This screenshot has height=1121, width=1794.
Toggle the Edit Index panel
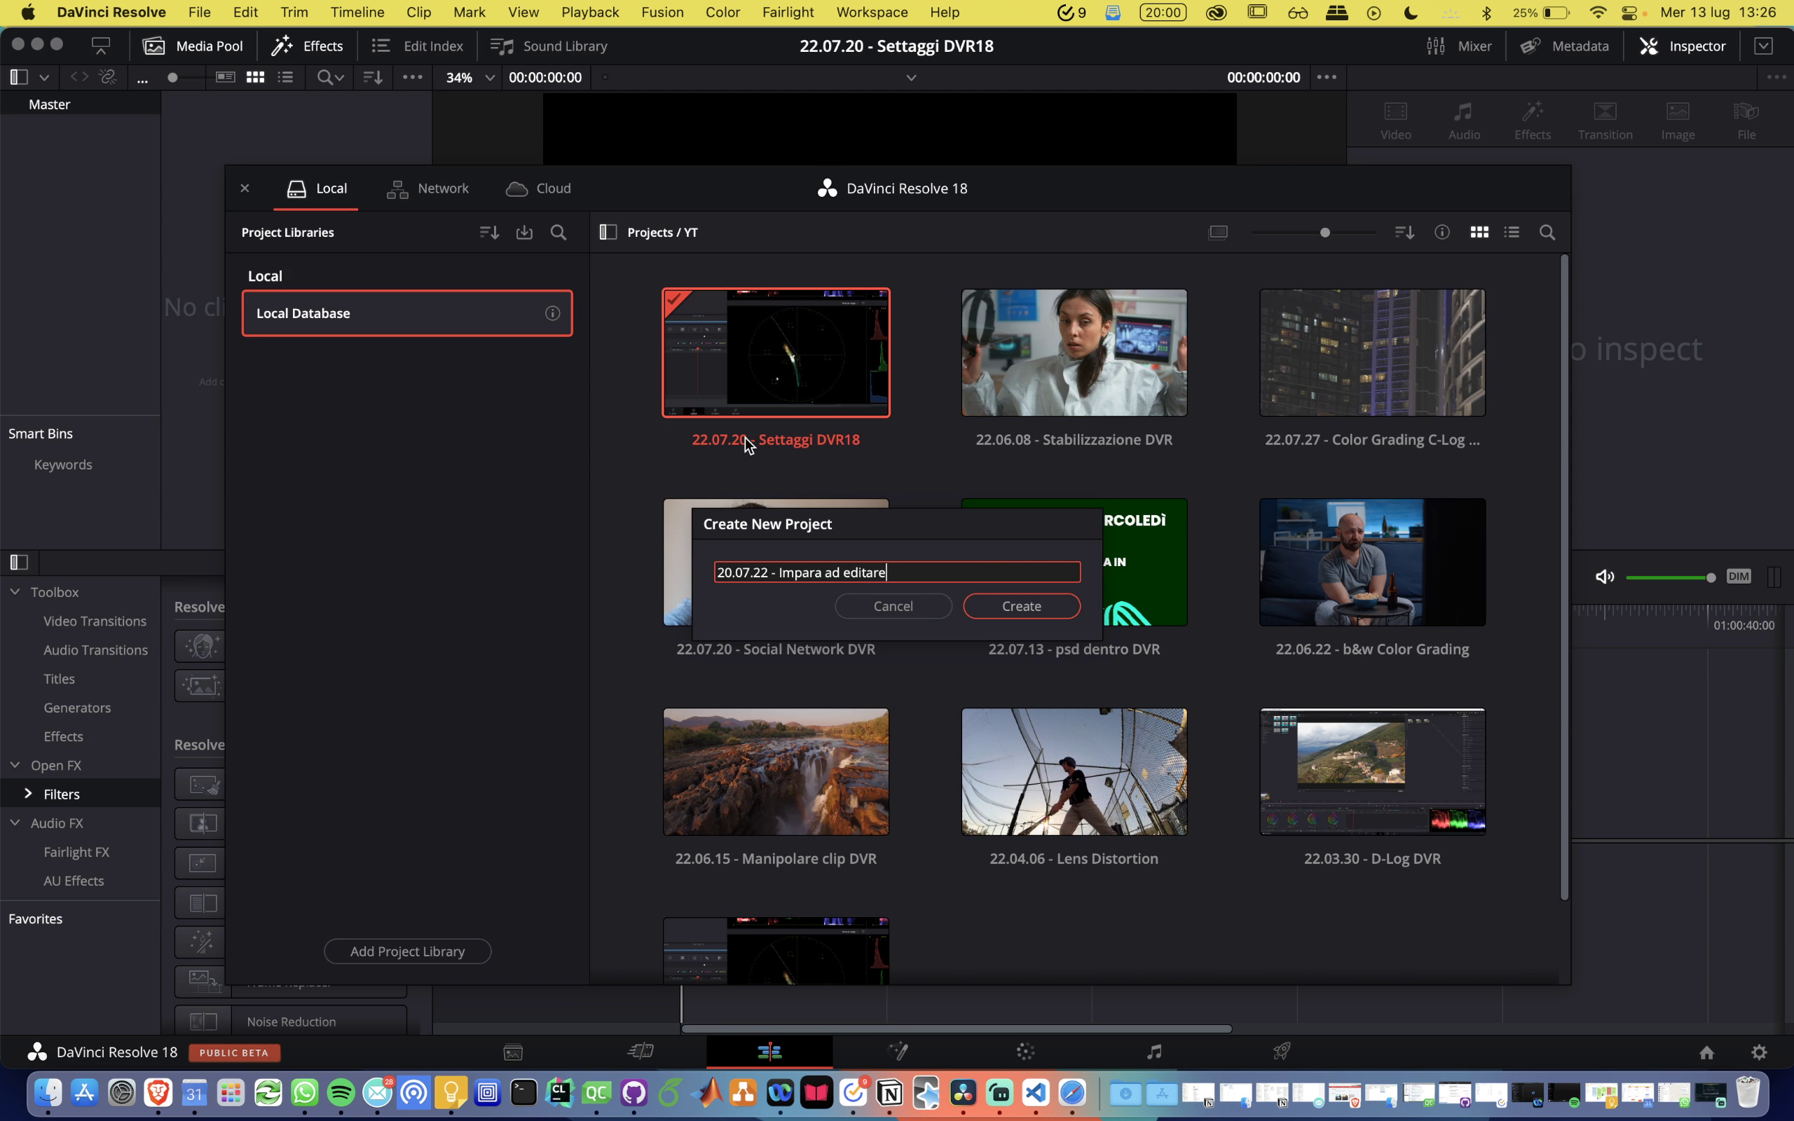pyautogui.click(x=418, y=46)
